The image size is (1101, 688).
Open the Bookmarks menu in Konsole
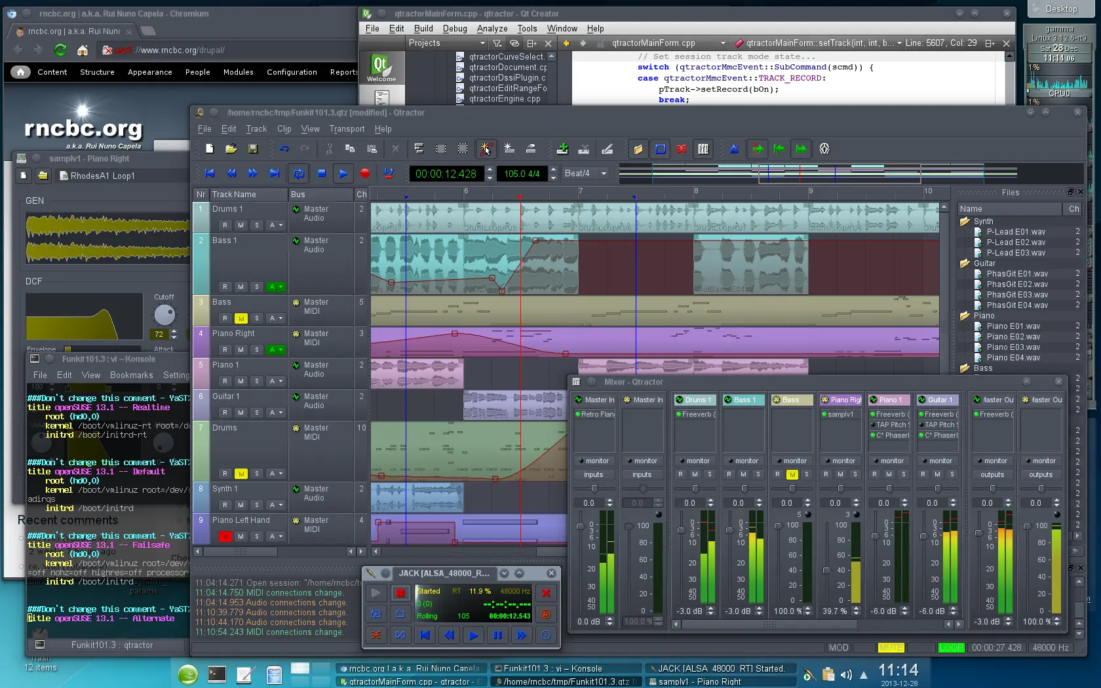[x=131, y=375]
